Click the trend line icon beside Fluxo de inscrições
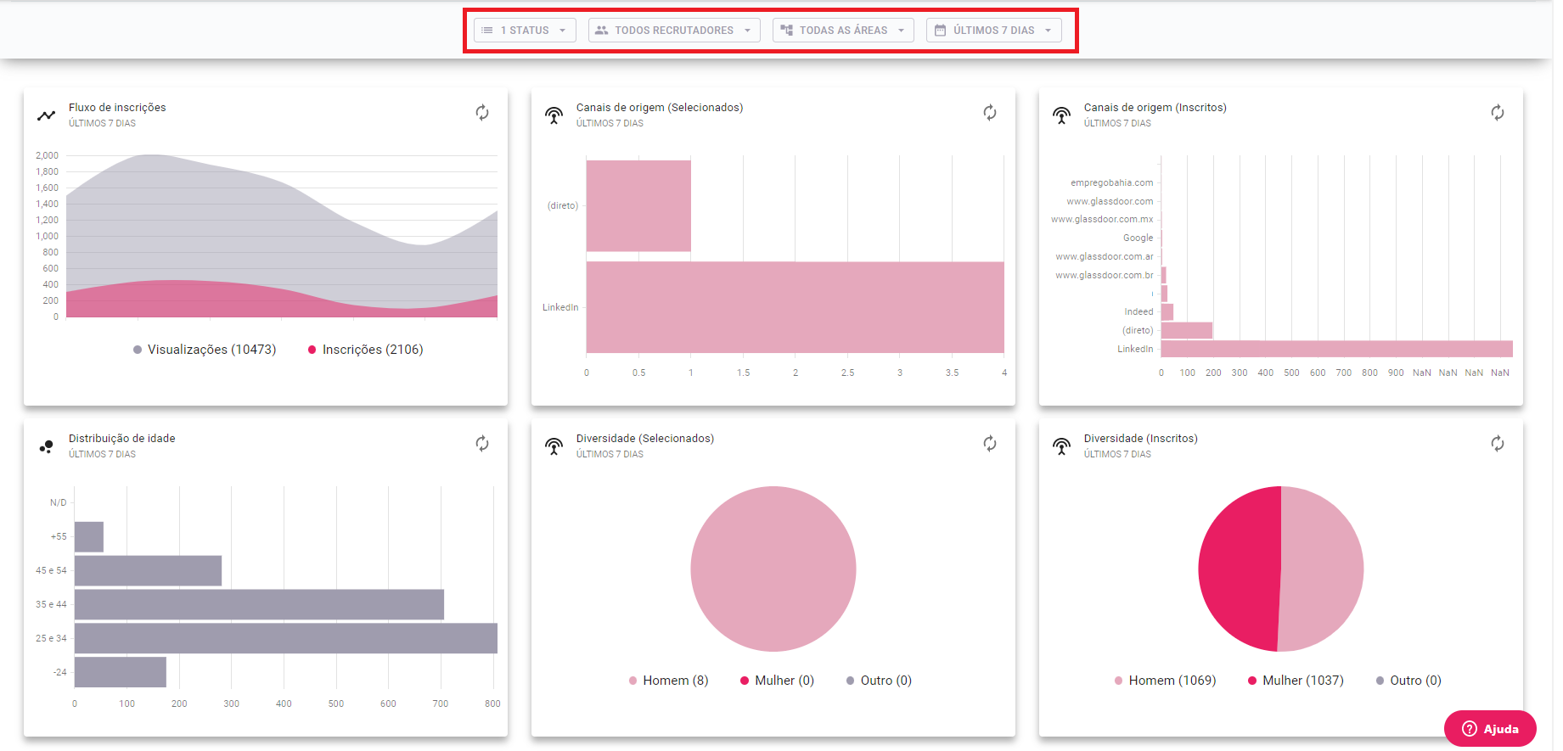Viewport: 1563px width, 751px height. click(46, 115)
